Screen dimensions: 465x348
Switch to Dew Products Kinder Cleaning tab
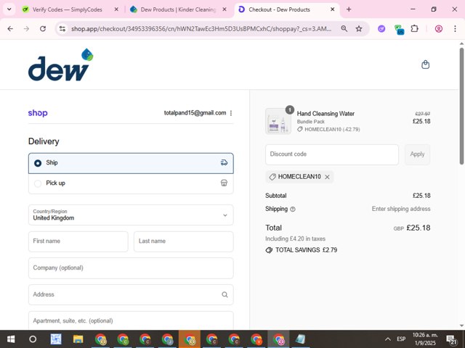[179, 9]
